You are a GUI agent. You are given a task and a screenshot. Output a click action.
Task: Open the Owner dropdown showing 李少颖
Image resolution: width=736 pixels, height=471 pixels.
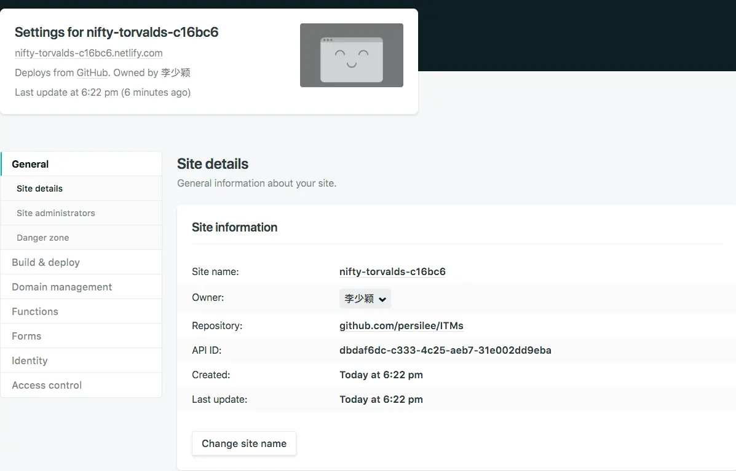[x=364, y=298]
